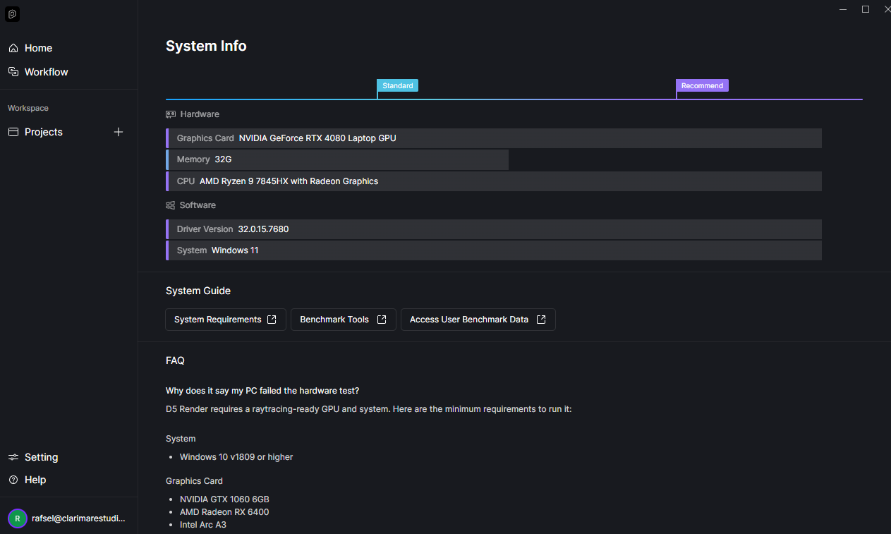Image resolution: width=891 pixels, height=534 pixels.
Task: Click external link icon on Benchmark Tools
Action: pos(382,320)
